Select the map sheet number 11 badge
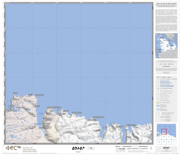Viewport: 180px width, 155px height. [x=91, y=148]
